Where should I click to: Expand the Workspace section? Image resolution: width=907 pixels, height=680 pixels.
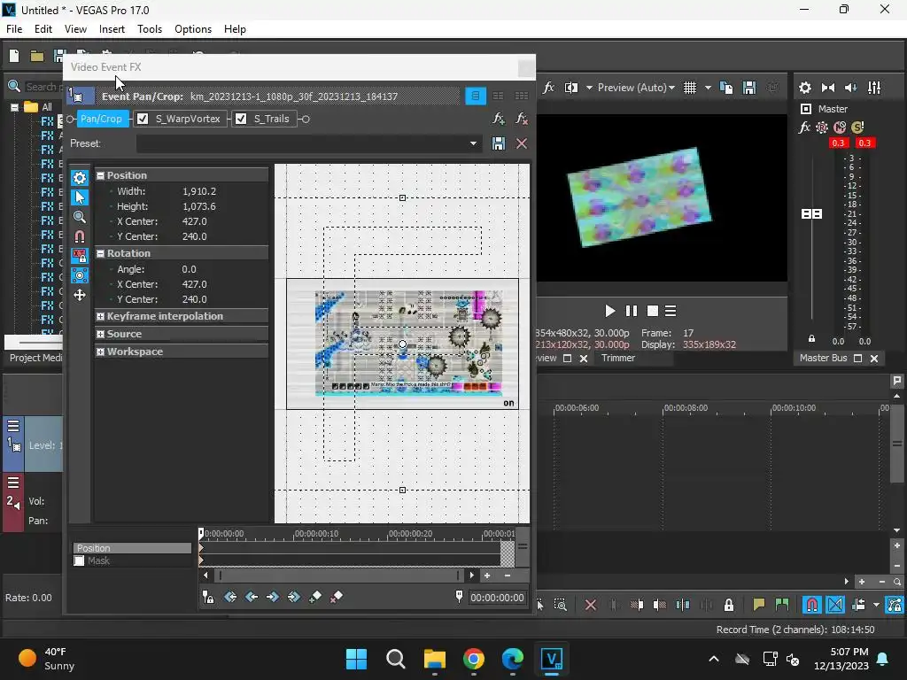point(100,352)
